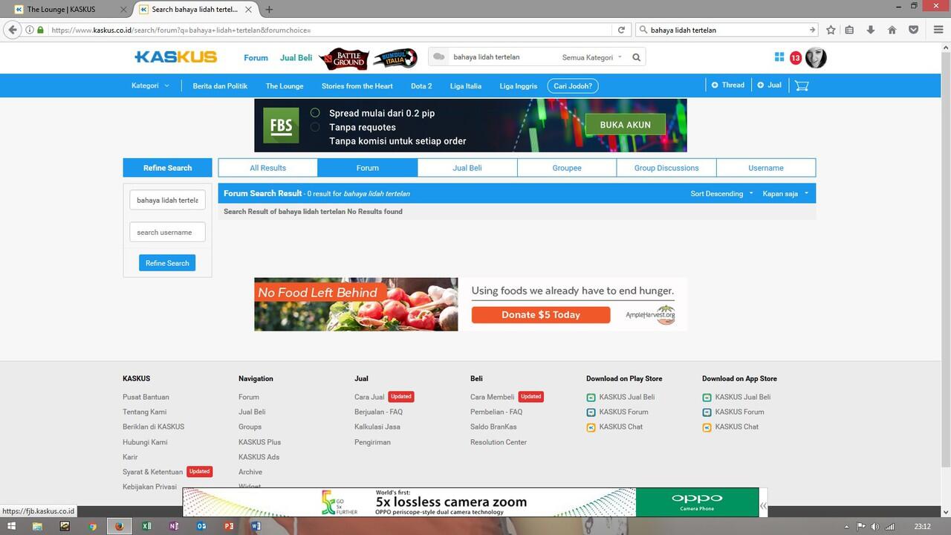Image resolution: width=951 pixels, height=535 pixels.
Task: Click the blue Refine Search button
Action: pyautogui.click(x=167, y=263)
